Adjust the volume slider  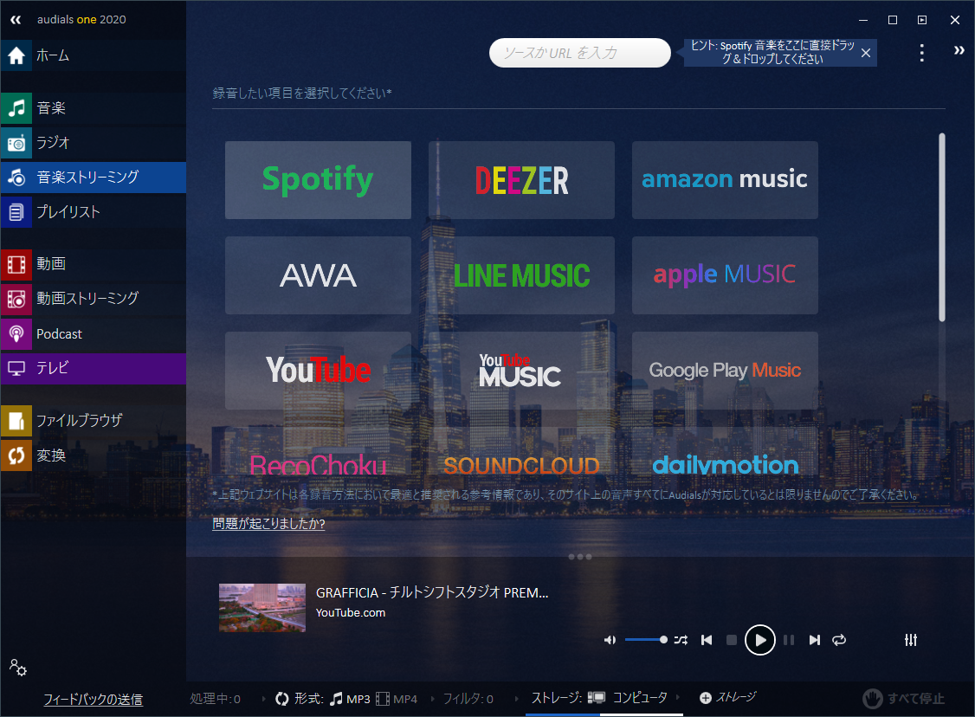(x=646, y=640)
